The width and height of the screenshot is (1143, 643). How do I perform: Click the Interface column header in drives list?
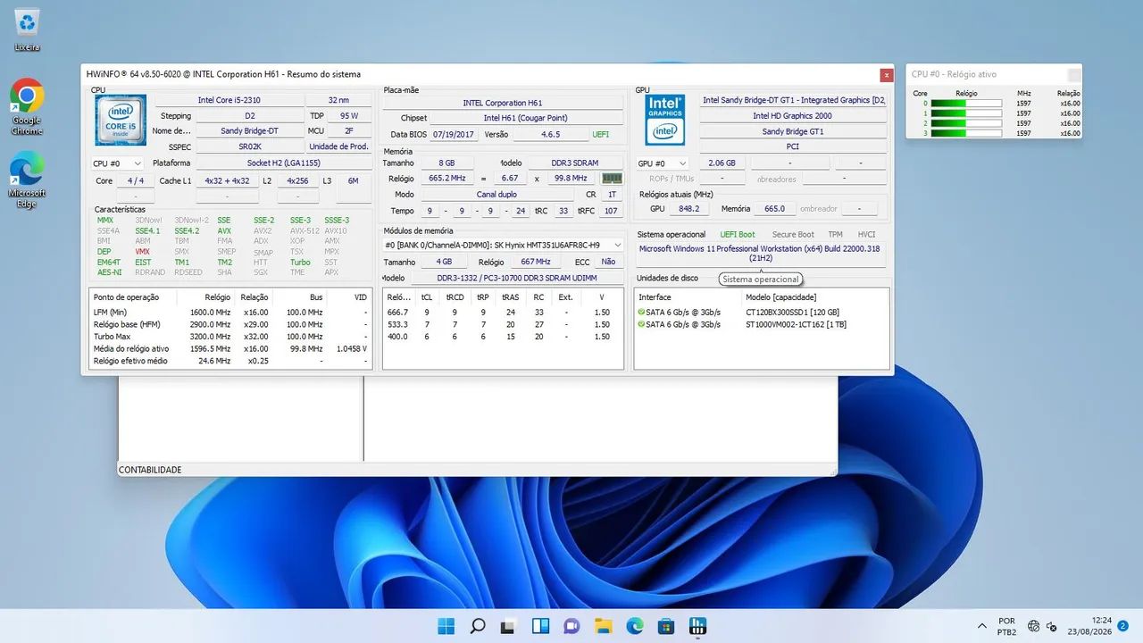[x=688, y=297]
